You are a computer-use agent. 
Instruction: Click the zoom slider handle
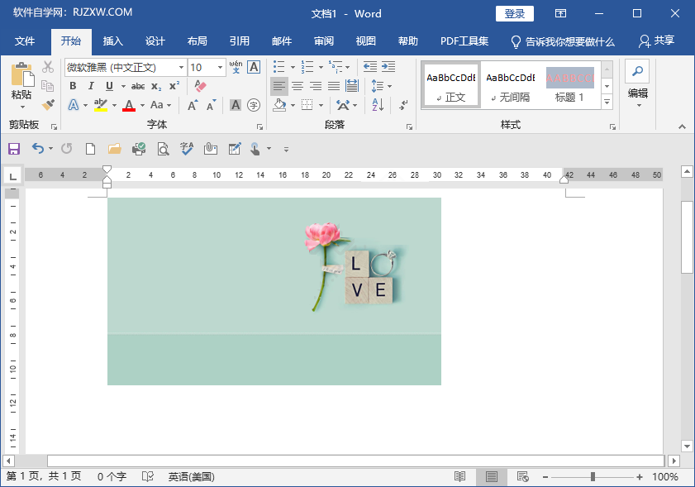[x=593, y=477]
